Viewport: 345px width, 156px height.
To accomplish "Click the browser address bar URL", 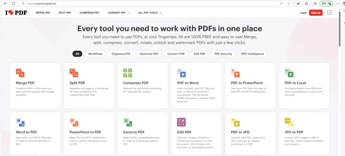I will point(42,4).
